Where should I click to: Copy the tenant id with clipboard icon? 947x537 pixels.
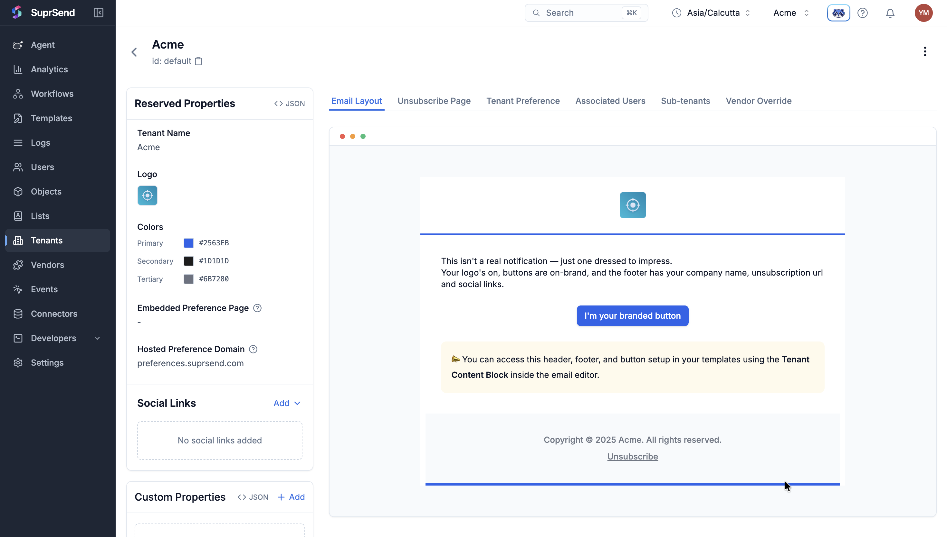click(199, 61)
